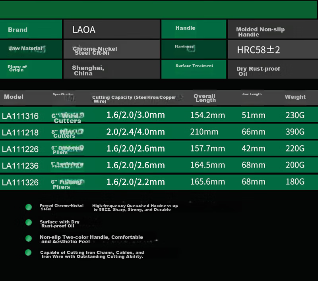The width and height of the screenshot is (318, 281).
Task: Click the HRC58±2 hardness value
Action: 258,50
